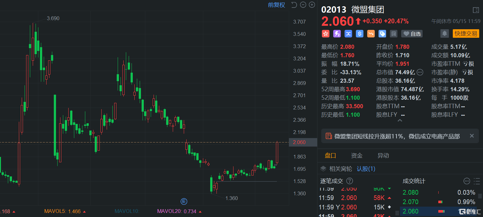This screenshot has height=217, width=483.
Task: Open the news headline about 微盟集团短线拉升
Action: pos(397,136)
